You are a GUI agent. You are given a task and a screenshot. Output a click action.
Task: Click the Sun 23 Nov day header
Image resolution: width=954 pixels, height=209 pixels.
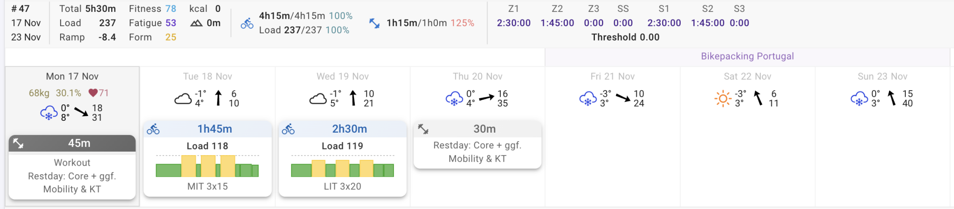click(882, 76)
